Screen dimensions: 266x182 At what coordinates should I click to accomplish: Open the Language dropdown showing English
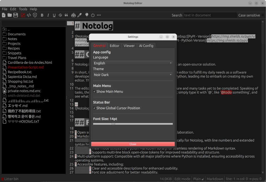(x=133, y=63)
